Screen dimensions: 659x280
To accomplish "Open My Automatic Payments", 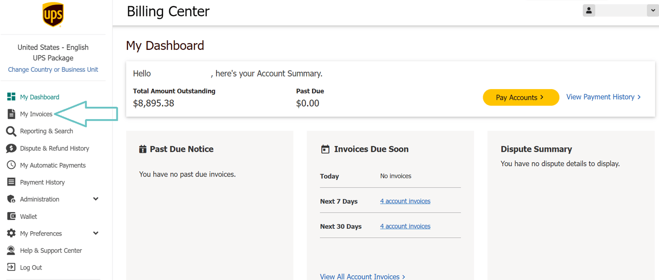I will tap(53, 165).
